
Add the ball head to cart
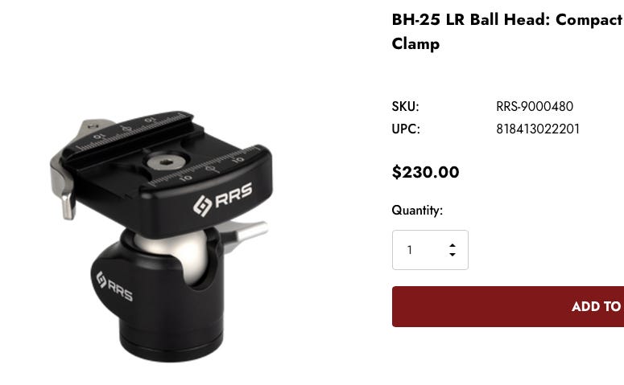(x=508, y=307)
